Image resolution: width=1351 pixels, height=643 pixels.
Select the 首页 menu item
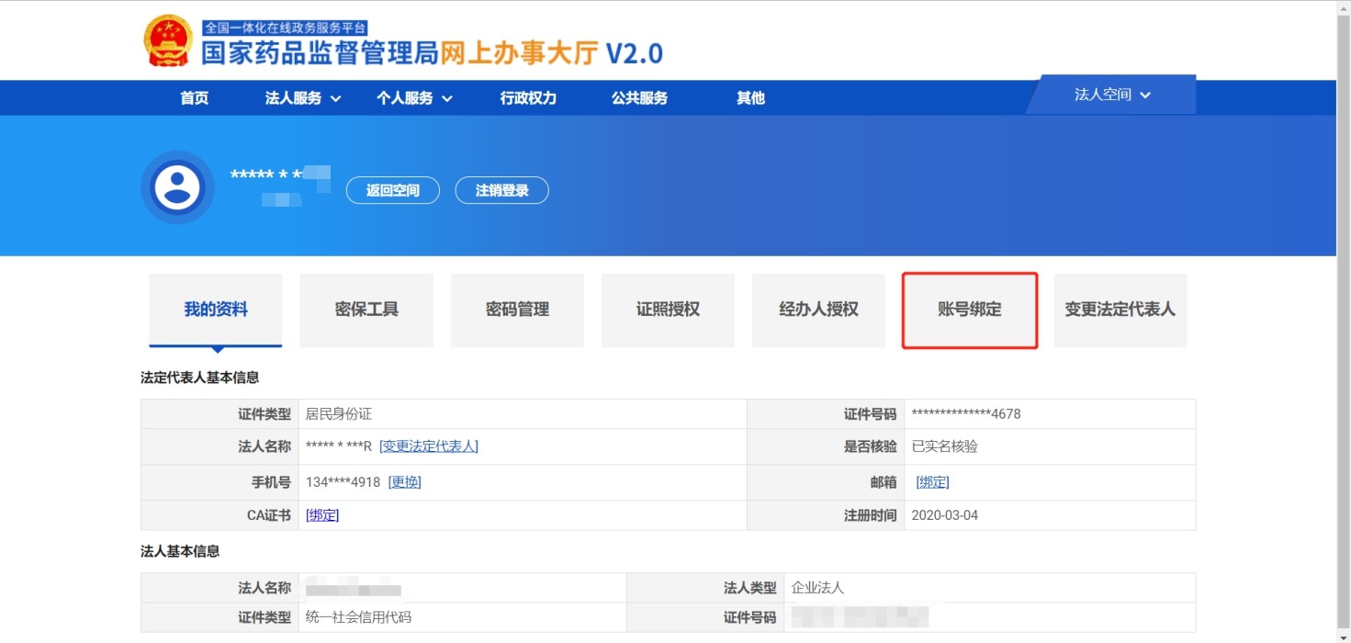tap(193, 97)
